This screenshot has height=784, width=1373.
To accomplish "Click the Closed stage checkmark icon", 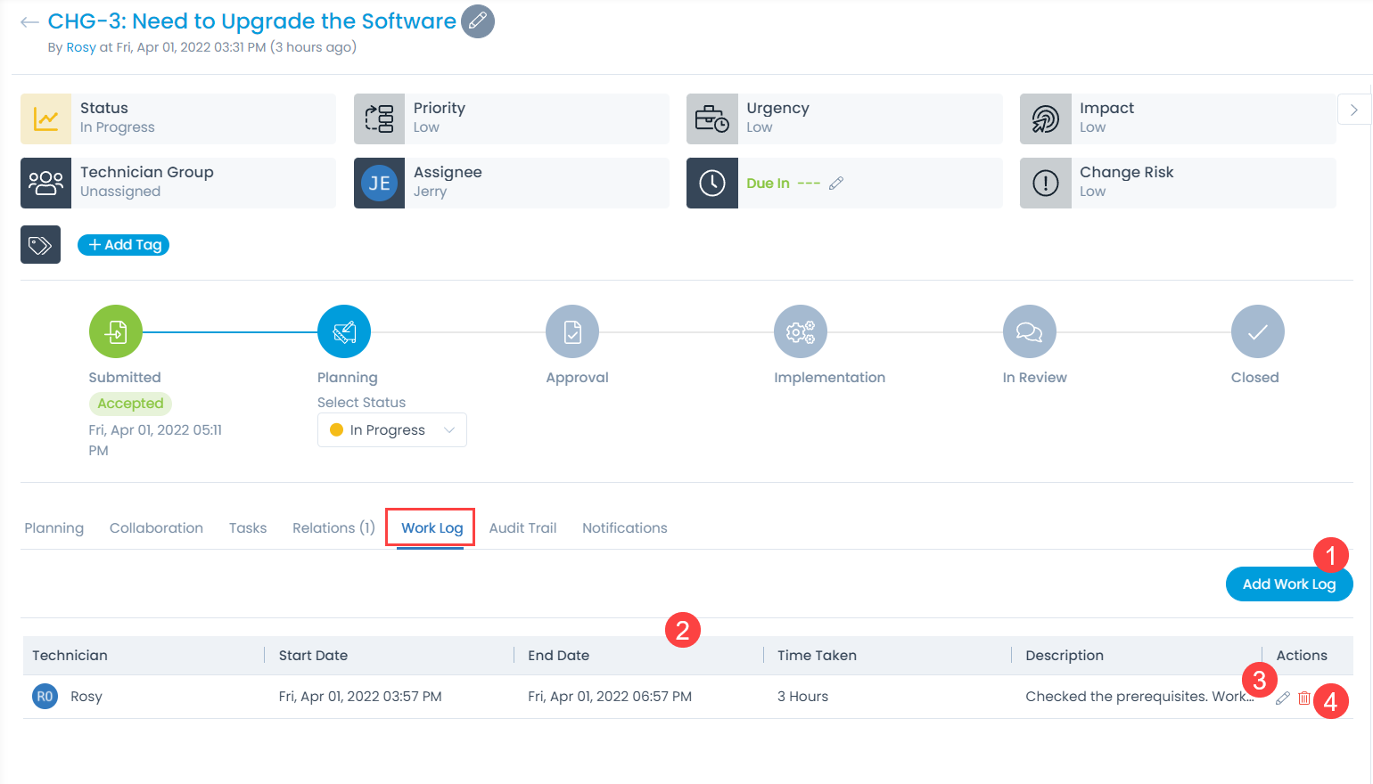I will pos(1257,332).
